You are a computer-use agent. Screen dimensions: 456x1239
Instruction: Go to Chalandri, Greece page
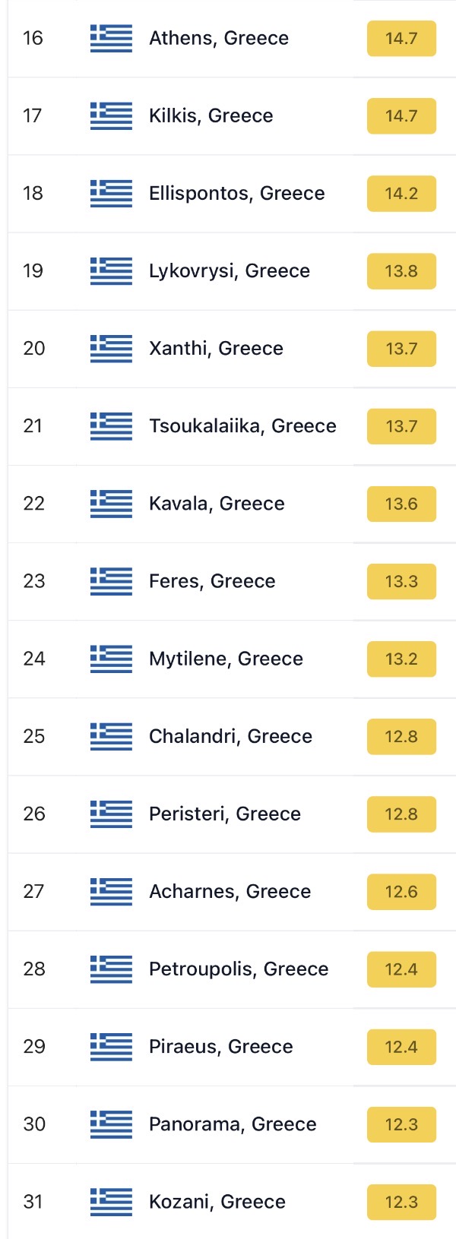[x=230, y=735]
